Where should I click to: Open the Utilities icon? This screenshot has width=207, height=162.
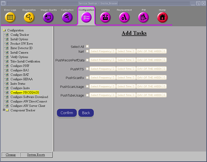[x=105, y=17]
